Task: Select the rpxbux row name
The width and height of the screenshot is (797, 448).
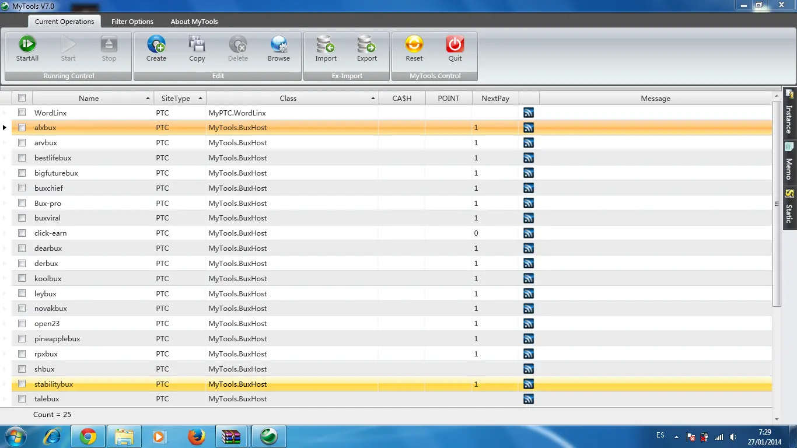Action: click(46, 354)
